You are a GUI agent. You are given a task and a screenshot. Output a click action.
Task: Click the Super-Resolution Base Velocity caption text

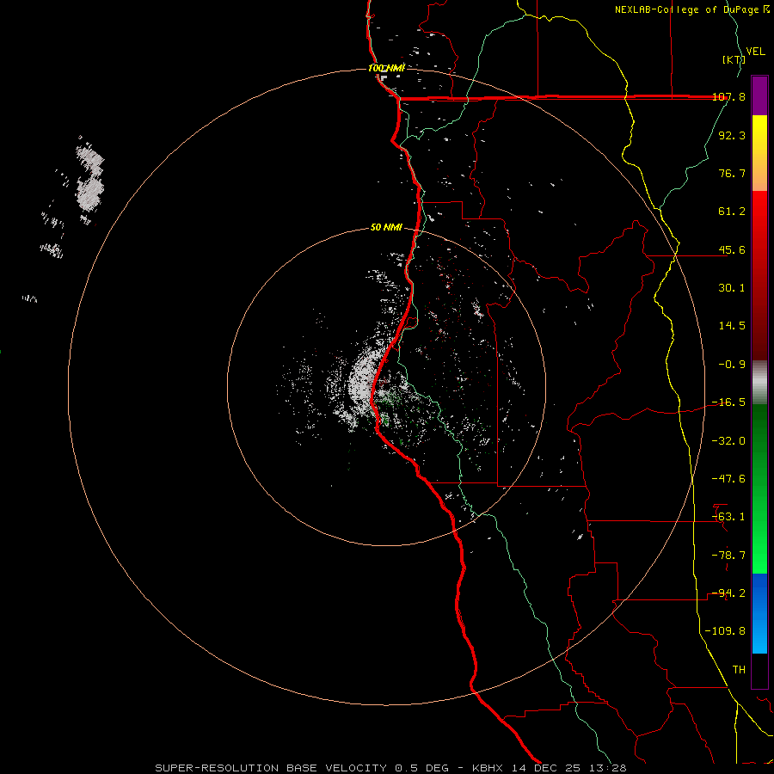click(x=390, y=768)
